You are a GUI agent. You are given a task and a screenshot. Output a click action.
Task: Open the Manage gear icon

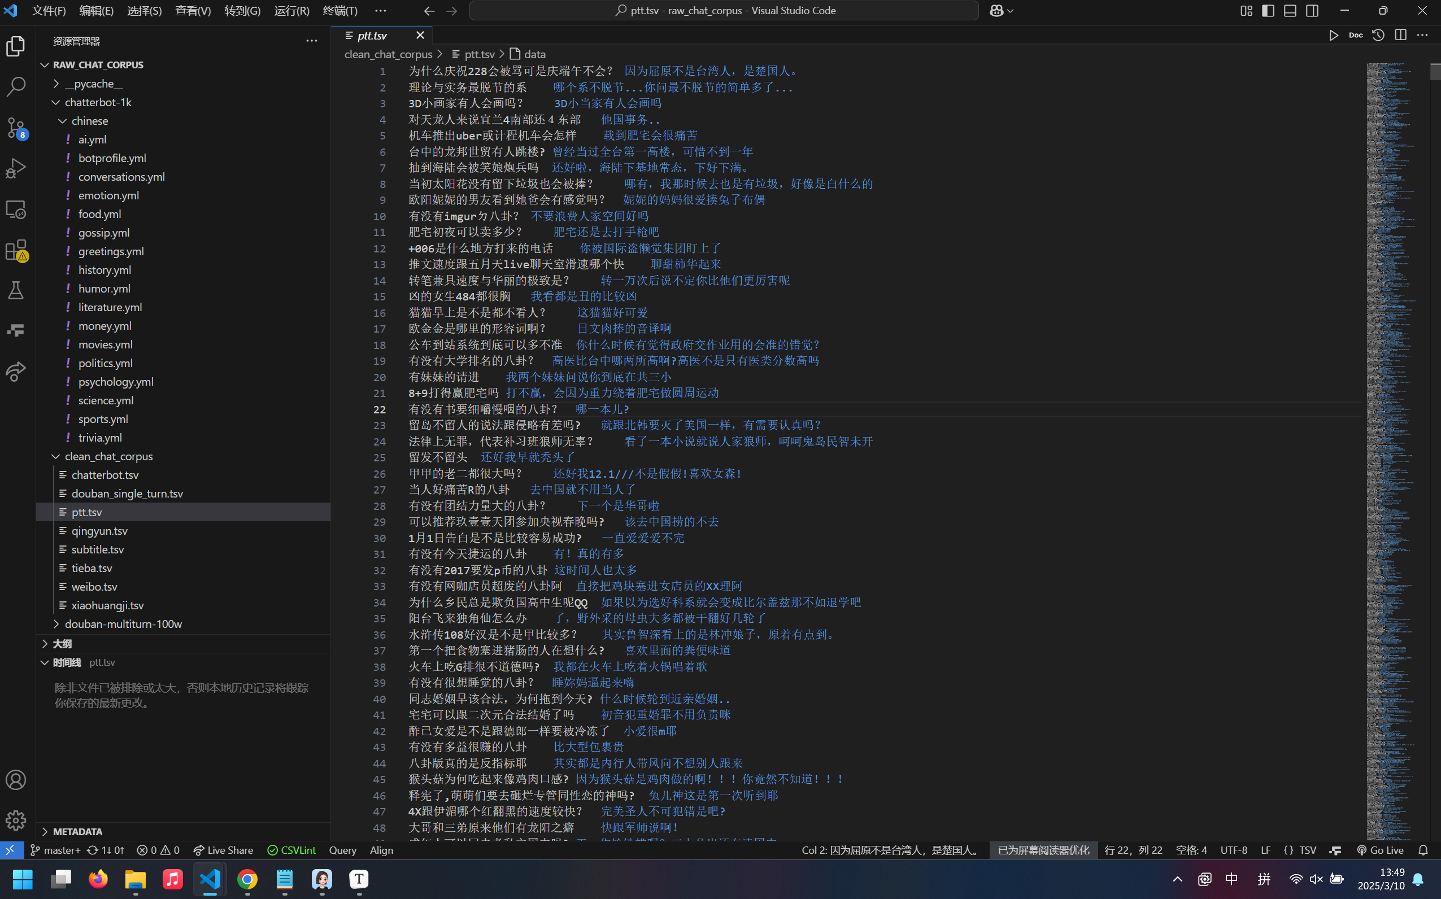click(x=16, y=821)
